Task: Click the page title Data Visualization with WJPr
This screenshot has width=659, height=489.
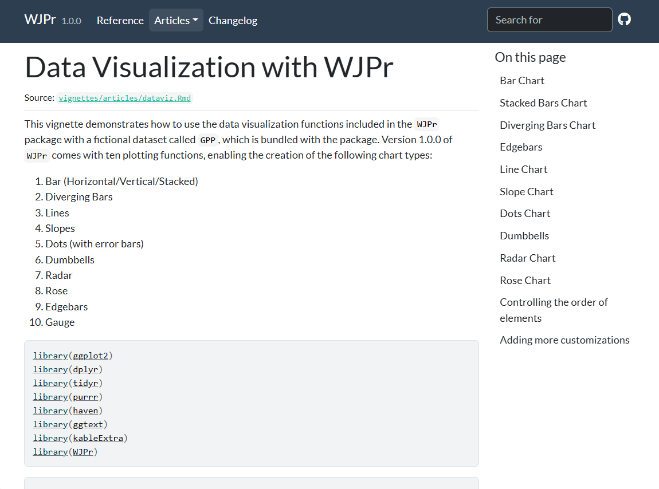Action: pyautogui.click(x=209, y=67)
